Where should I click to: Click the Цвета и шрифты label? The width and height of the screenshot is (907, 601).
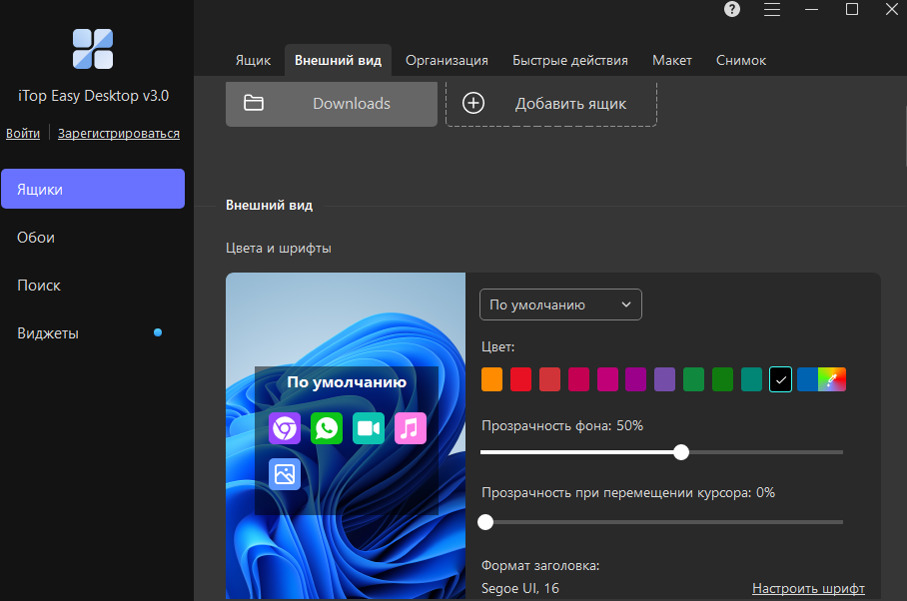[279, 248]
